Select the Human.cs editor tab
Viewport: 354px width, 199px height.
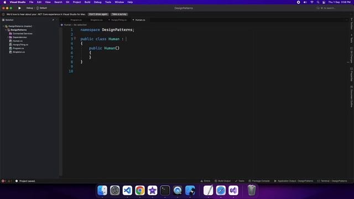140,20
